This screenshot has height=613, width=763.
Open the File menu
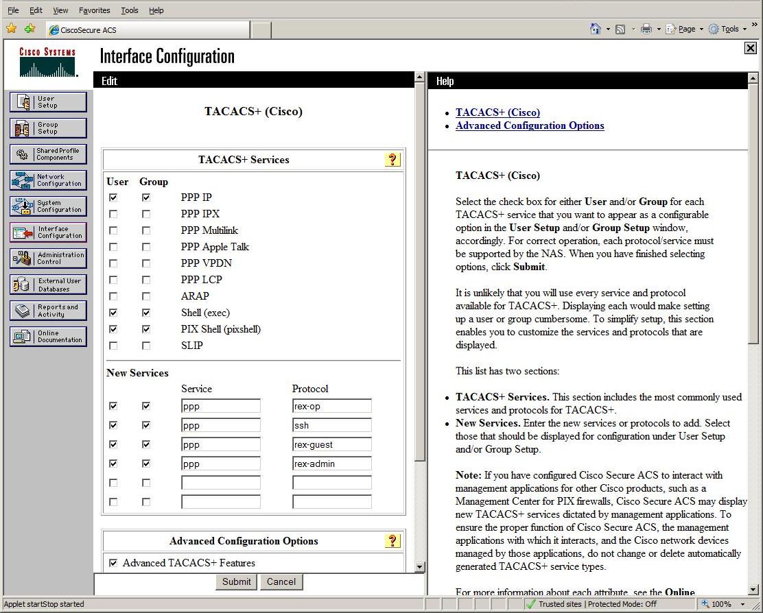point(13,10)
